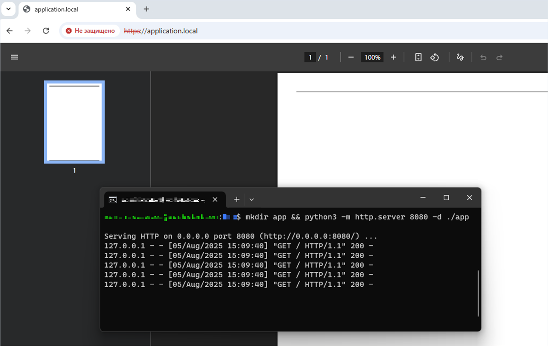Image resolution: width=548 pixels, height=346 pixels.
Task: Click the fit to page icon
Action: tap(418, 57)
